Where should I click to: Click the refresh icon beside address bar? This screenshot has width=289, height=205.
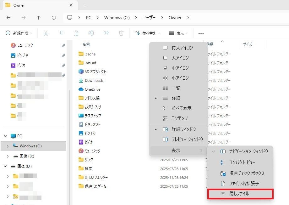pos(54,18)
